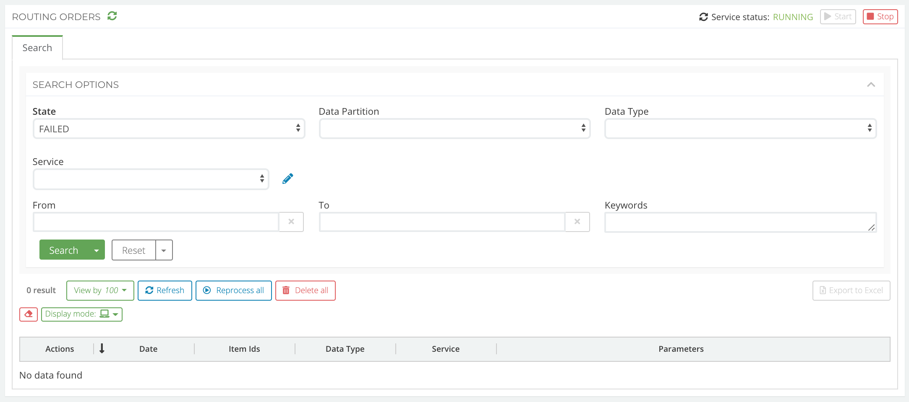Click the Refresh button above the table
Screen dimensions: 909x402
click(x=165, y=290)
